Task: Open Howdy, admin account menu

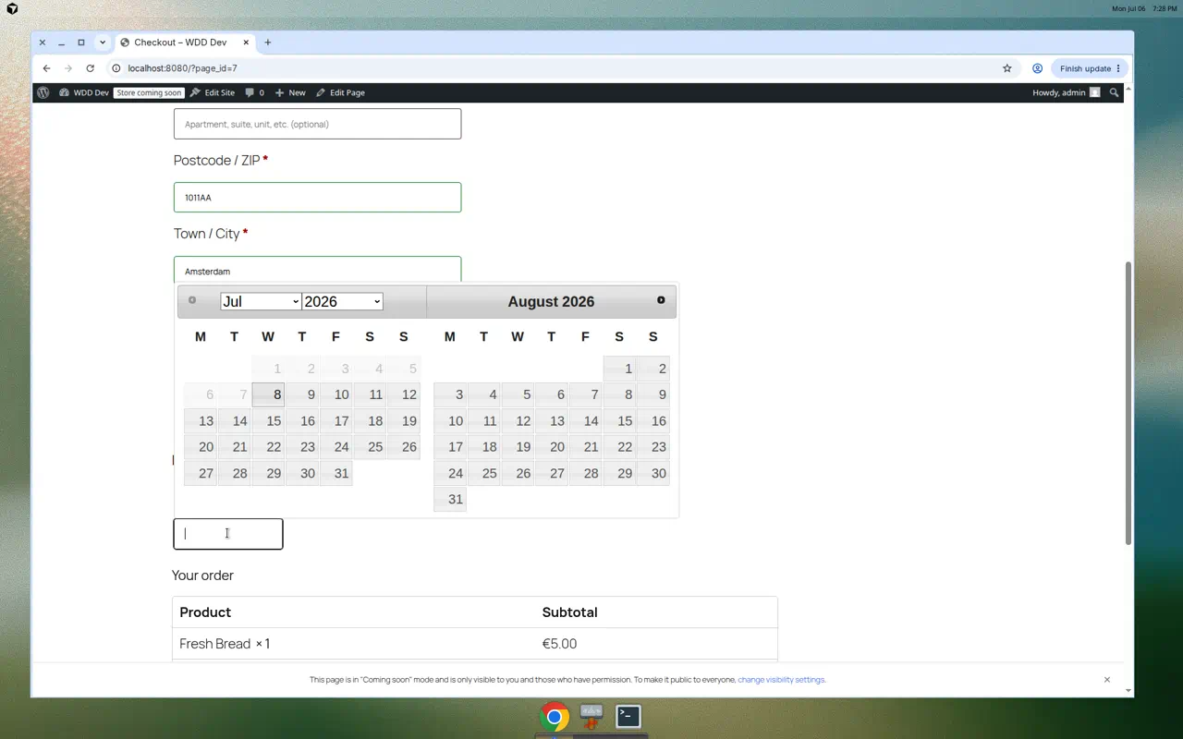Action: tap(1066, 92)
